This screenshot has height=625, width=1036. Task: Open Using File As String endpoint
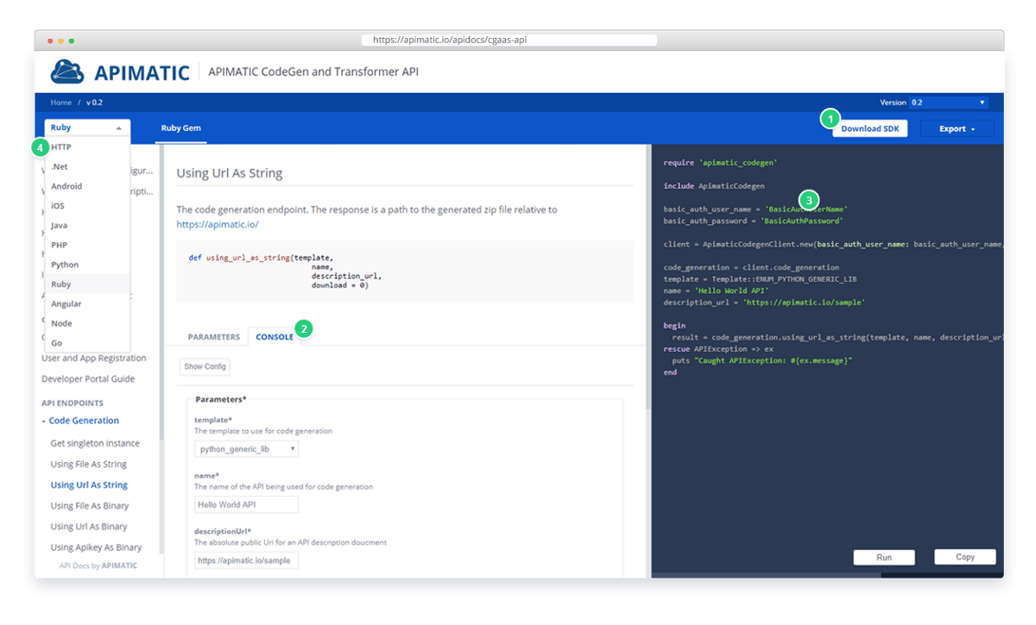[x=89, y=464]
